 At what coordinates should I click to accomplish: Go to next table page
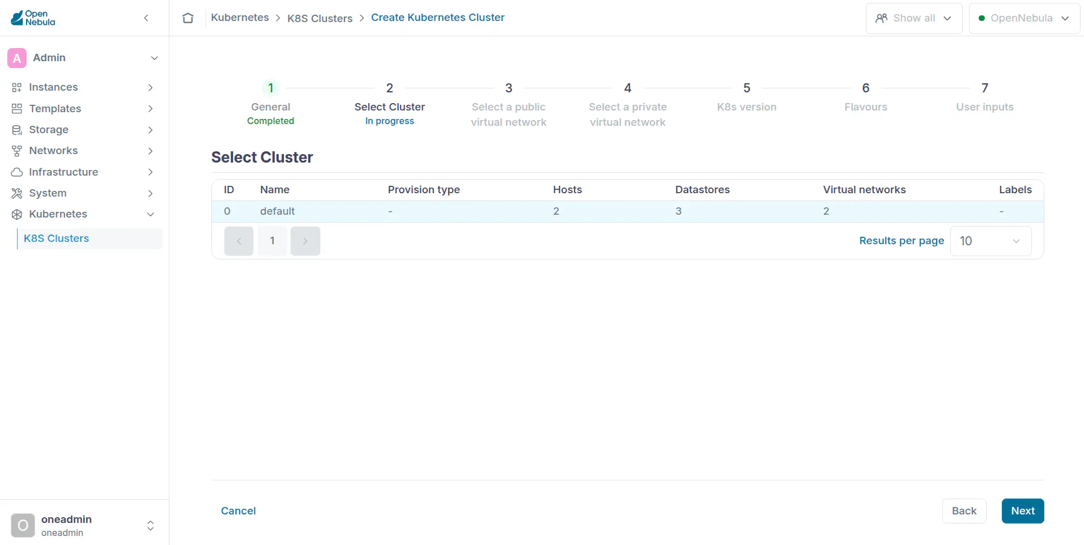point(305,241)
